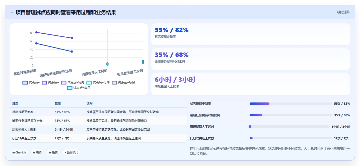Viewport: 360px width, 166px height.
Task: Click the 试点前 point at value 55 on chart
Action: (36, 43)
